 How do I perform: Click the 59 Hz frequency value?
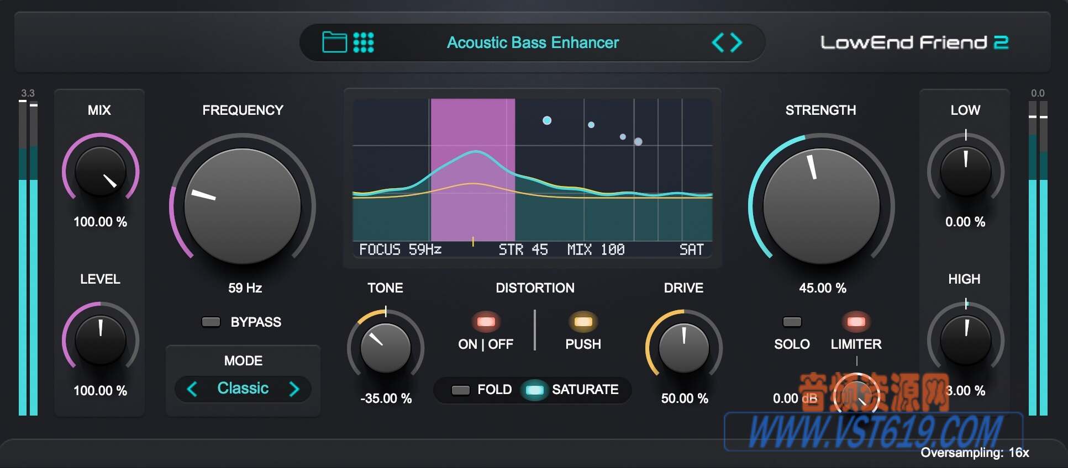pos(245,288)
